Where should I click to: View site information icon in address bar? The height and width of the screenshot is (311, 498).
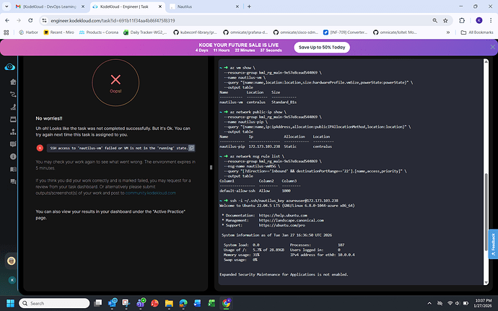pos(45,20)
